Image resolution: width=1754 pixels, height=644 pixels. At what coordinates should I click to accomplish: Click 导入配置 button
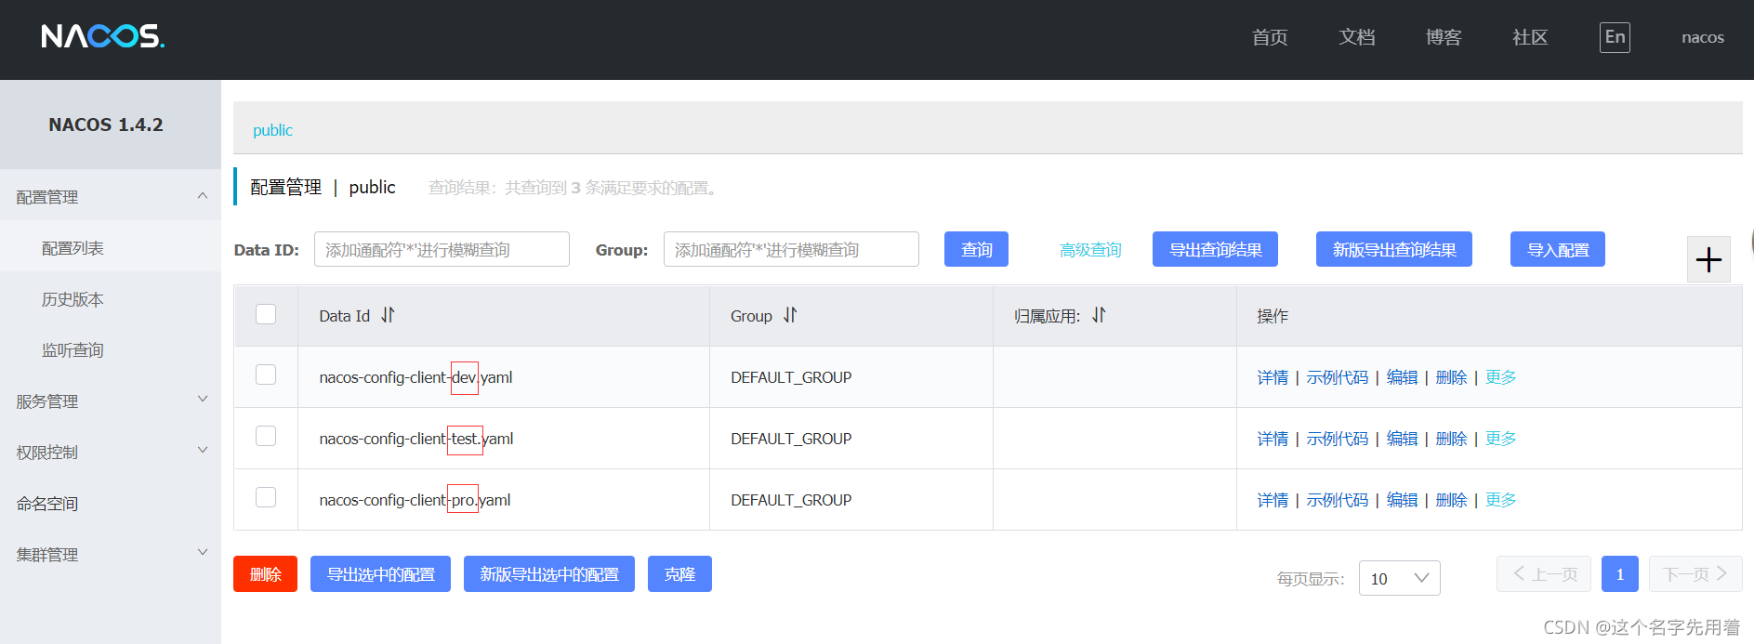click(1558, 249)
